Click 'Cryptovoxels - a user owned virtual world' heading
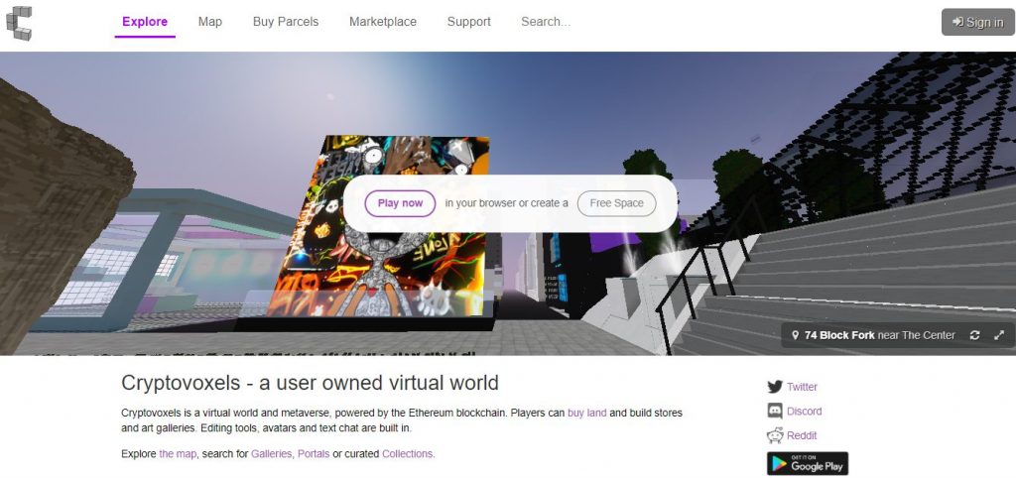1016x478 pixels. coord(310,383)
